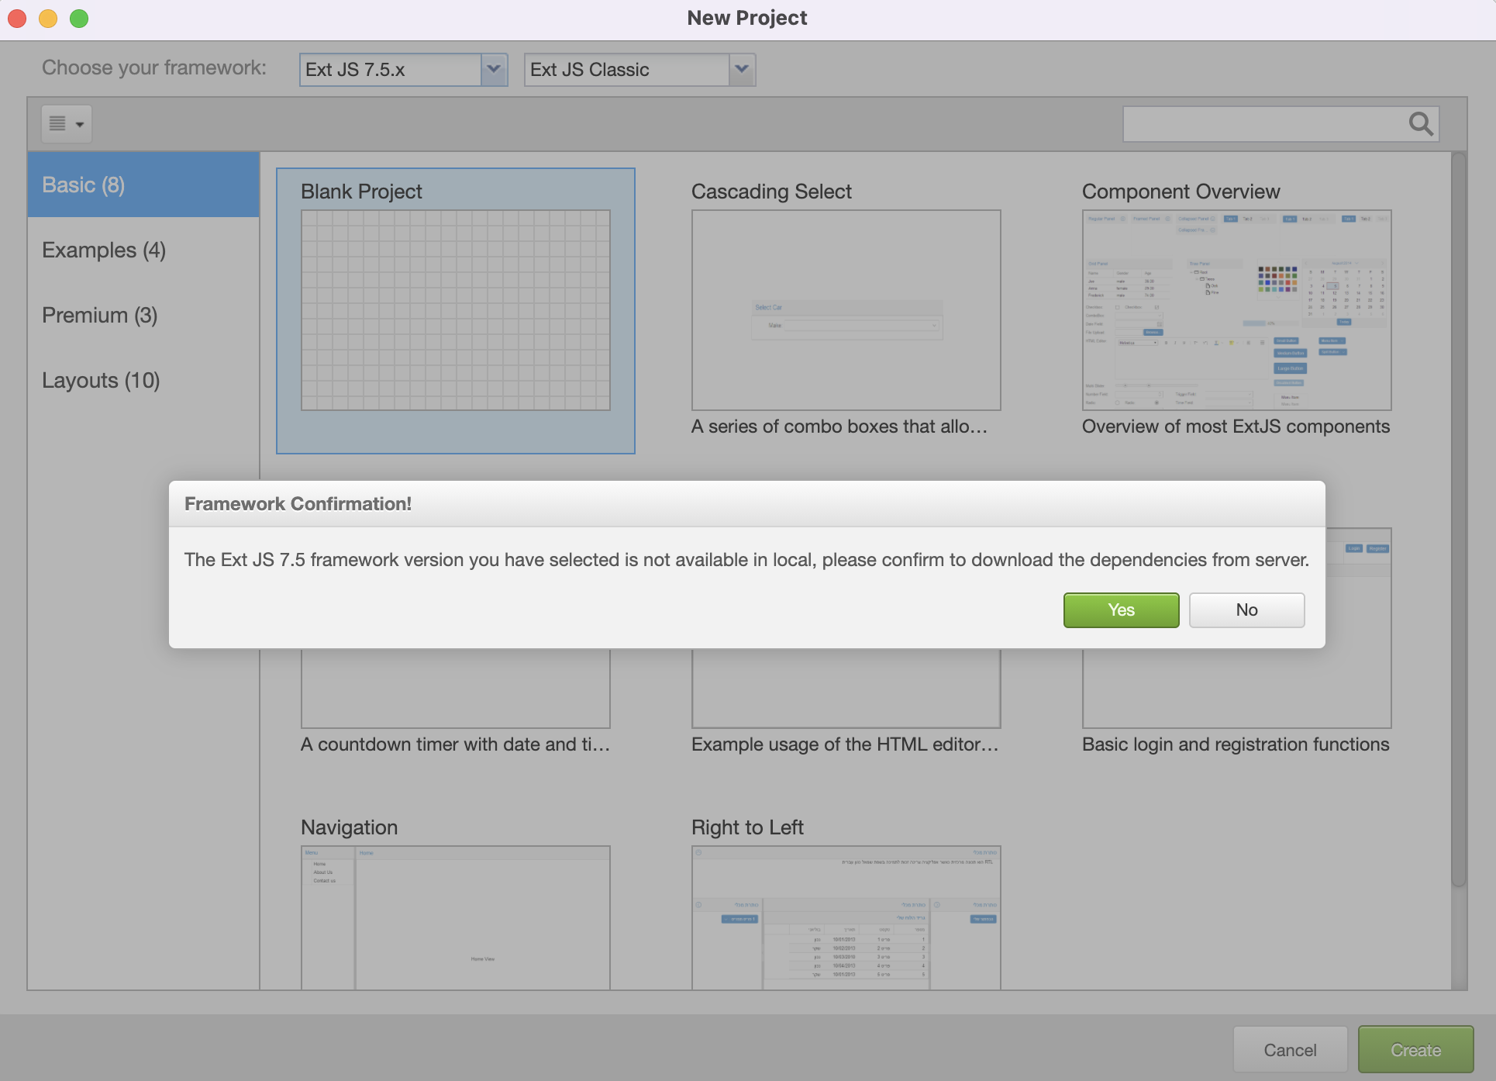1496x1081 pixels.
Task: Click the template list vertical scrollbar
Action: tap(1459, 520)
